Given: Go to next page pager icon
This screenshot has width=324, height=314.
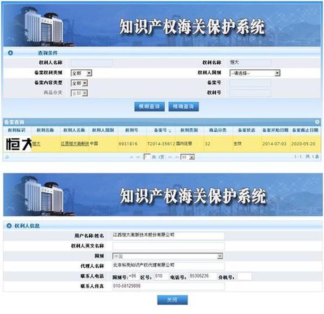Looking at the screenshot, I should coord(170,157).
